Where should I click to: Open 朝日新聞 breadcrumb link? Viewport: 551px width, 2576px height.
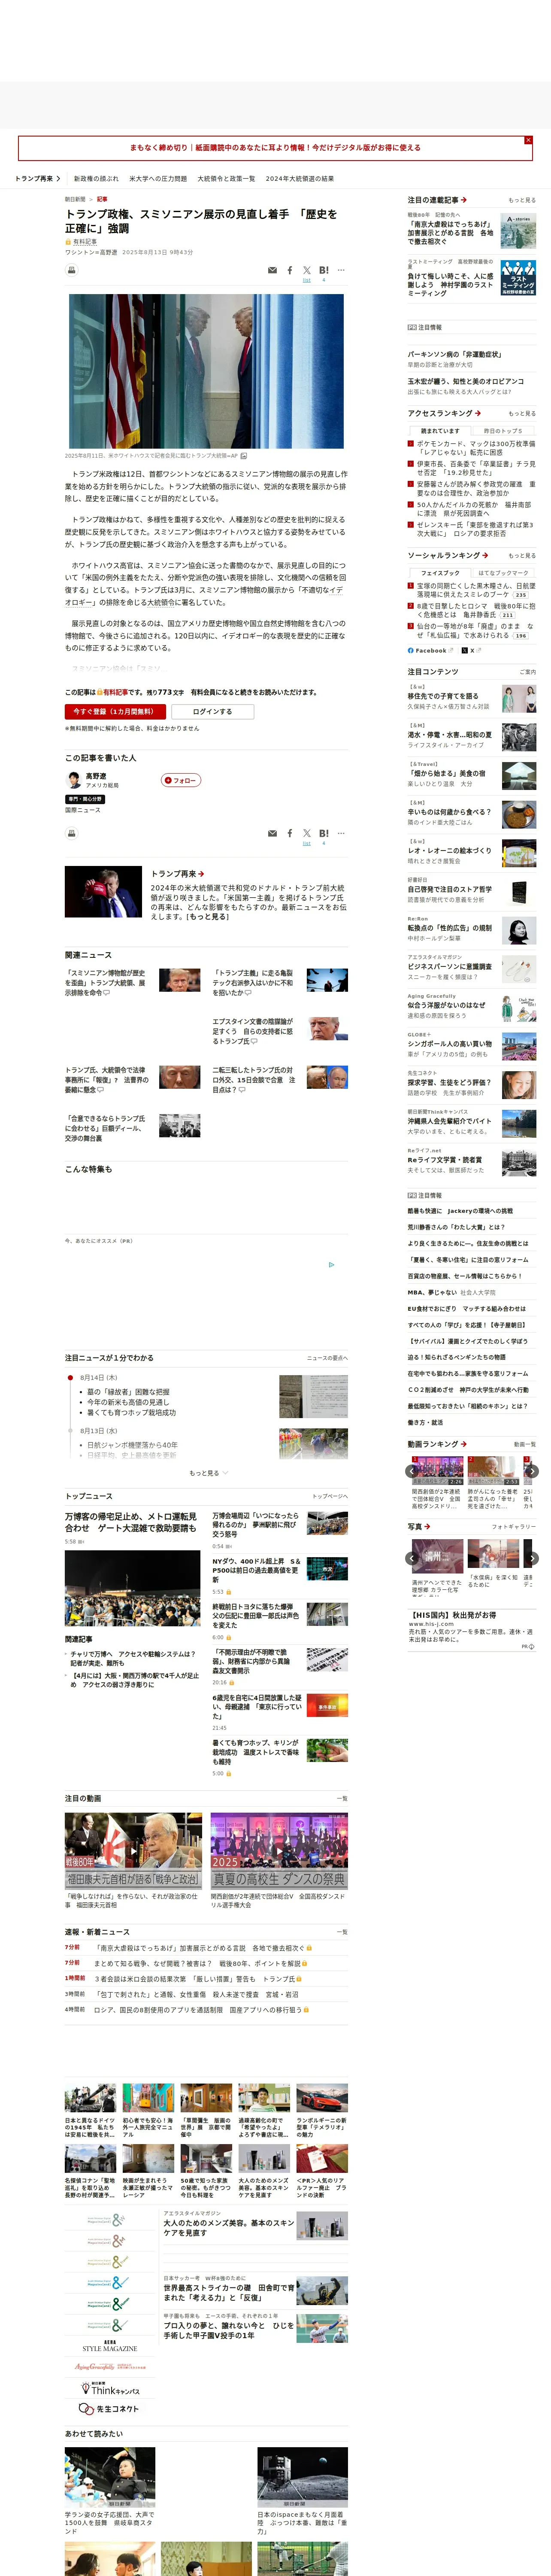pos(75,199)
